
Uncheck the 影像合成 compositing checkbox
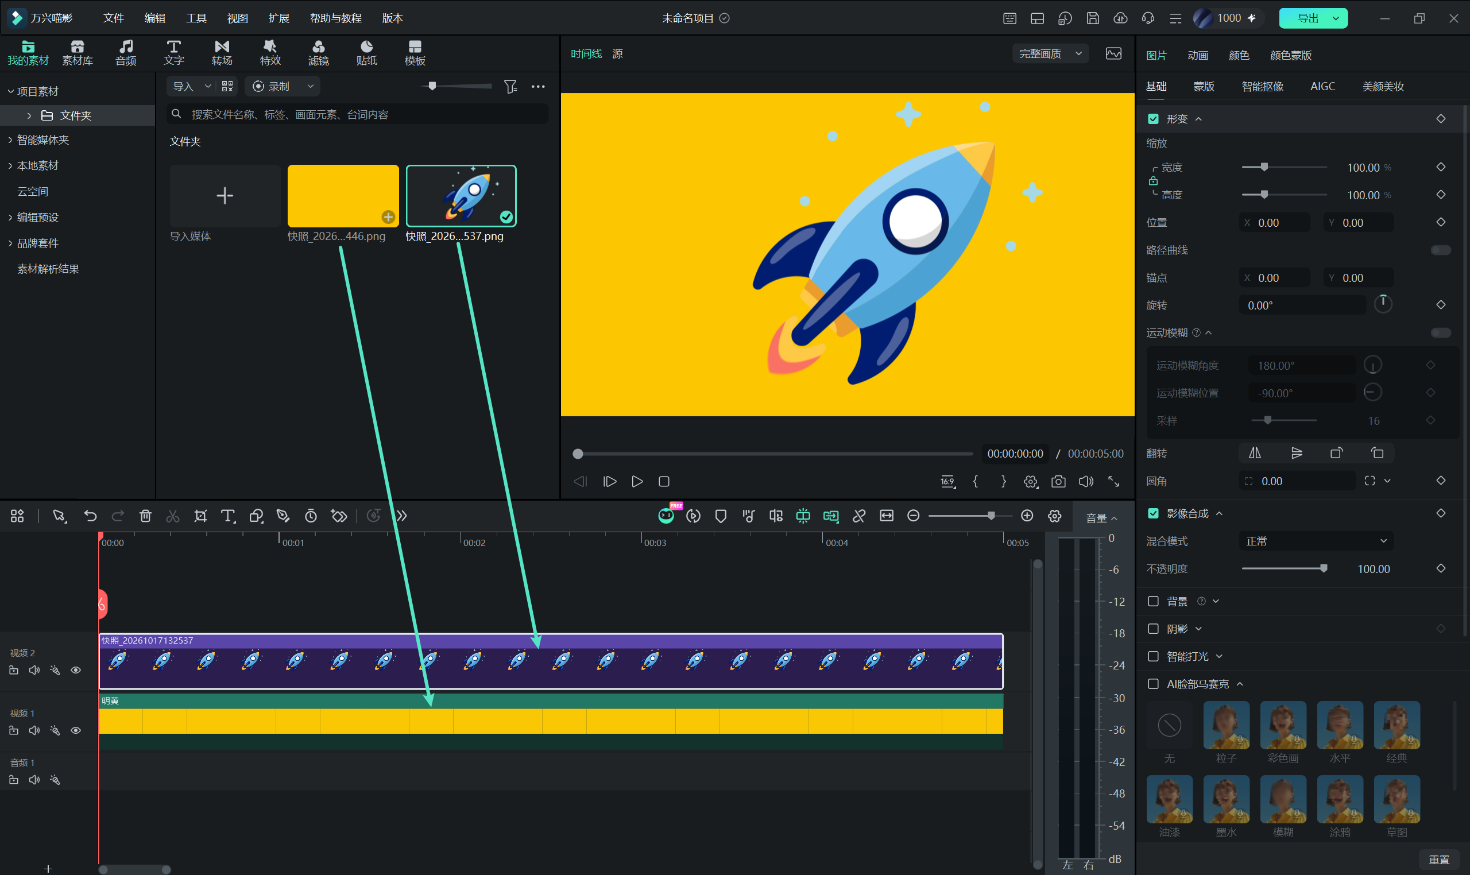pyautogui.click(x=1154, y=513)
